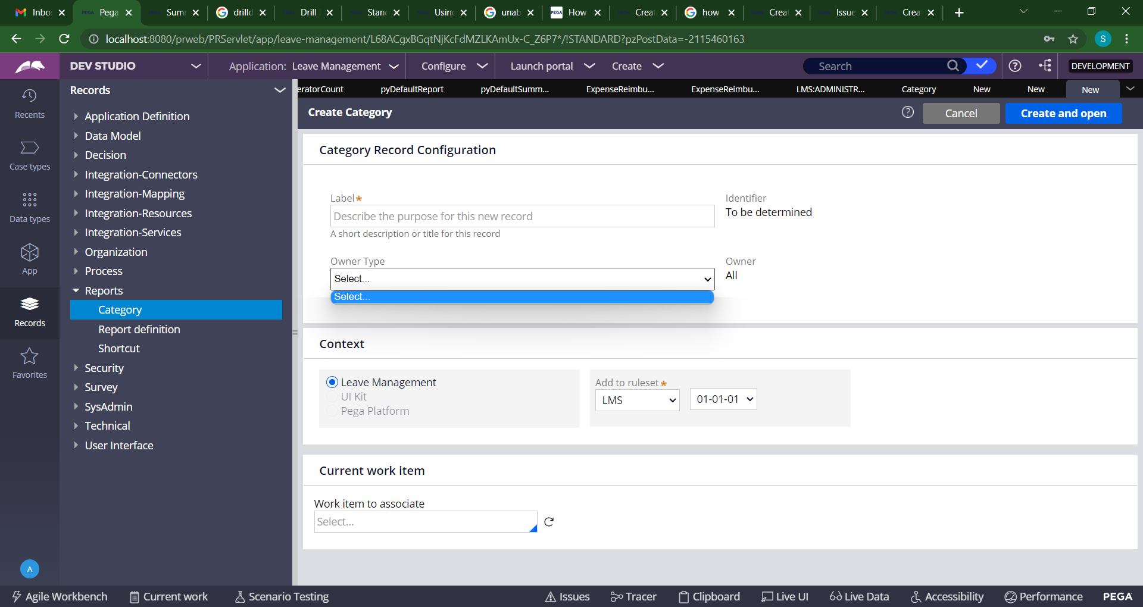Open Favorites in sidebar

coord(29,364)
